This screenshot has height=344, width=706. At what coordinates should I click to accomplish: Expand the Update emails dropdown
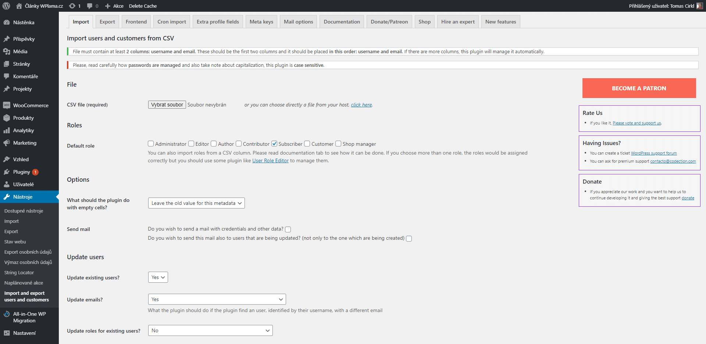tap(217, 299)
